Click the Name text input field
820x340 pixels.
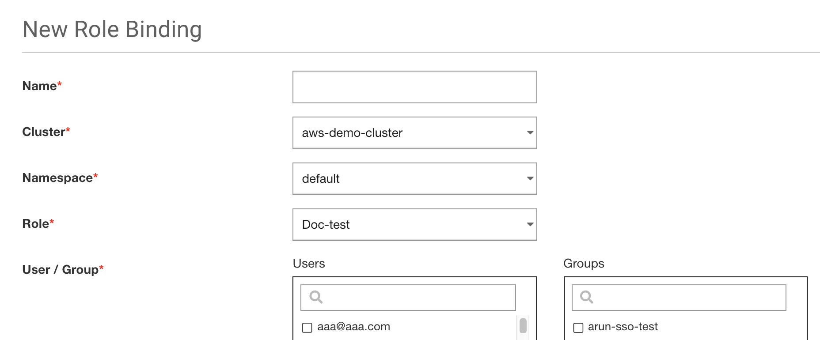414,87
